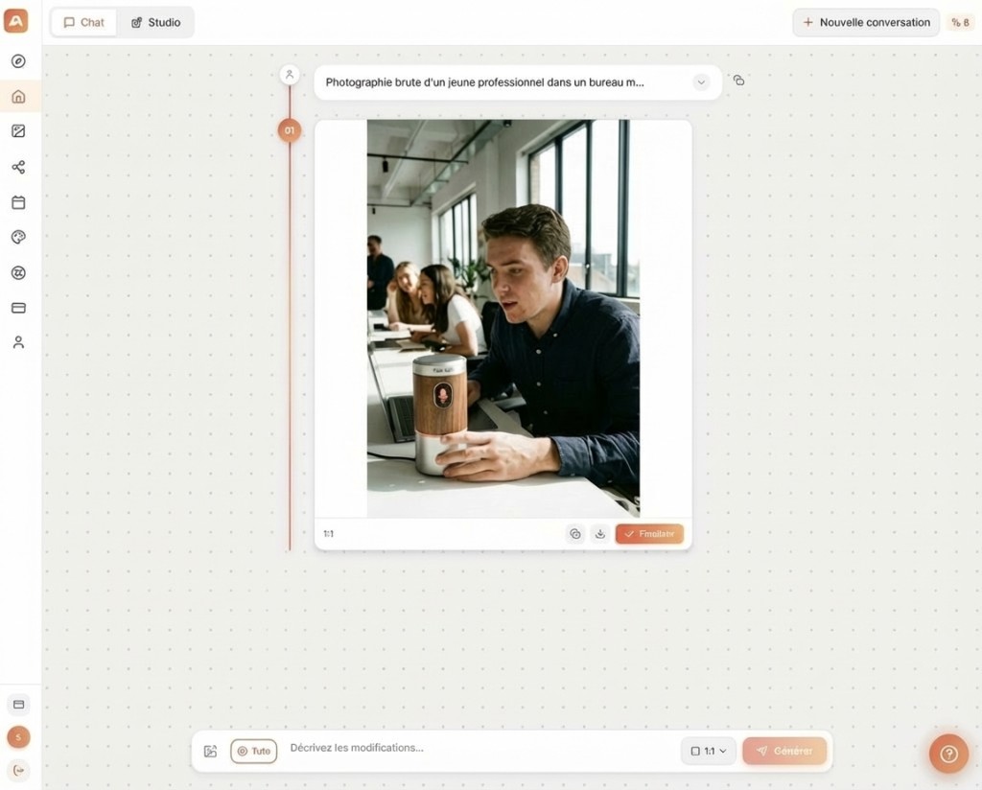This screenshot has width=982, height=790.
Task: Start a Nouvelle conversation
Action: 866,23
